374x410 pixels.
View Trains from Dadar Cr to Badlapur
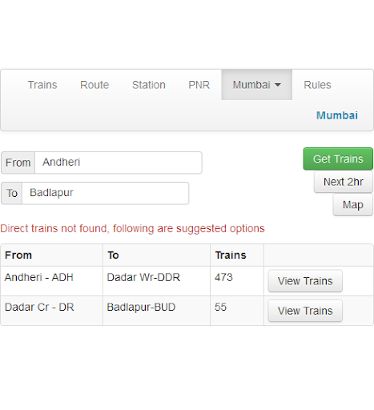point(305,311)
